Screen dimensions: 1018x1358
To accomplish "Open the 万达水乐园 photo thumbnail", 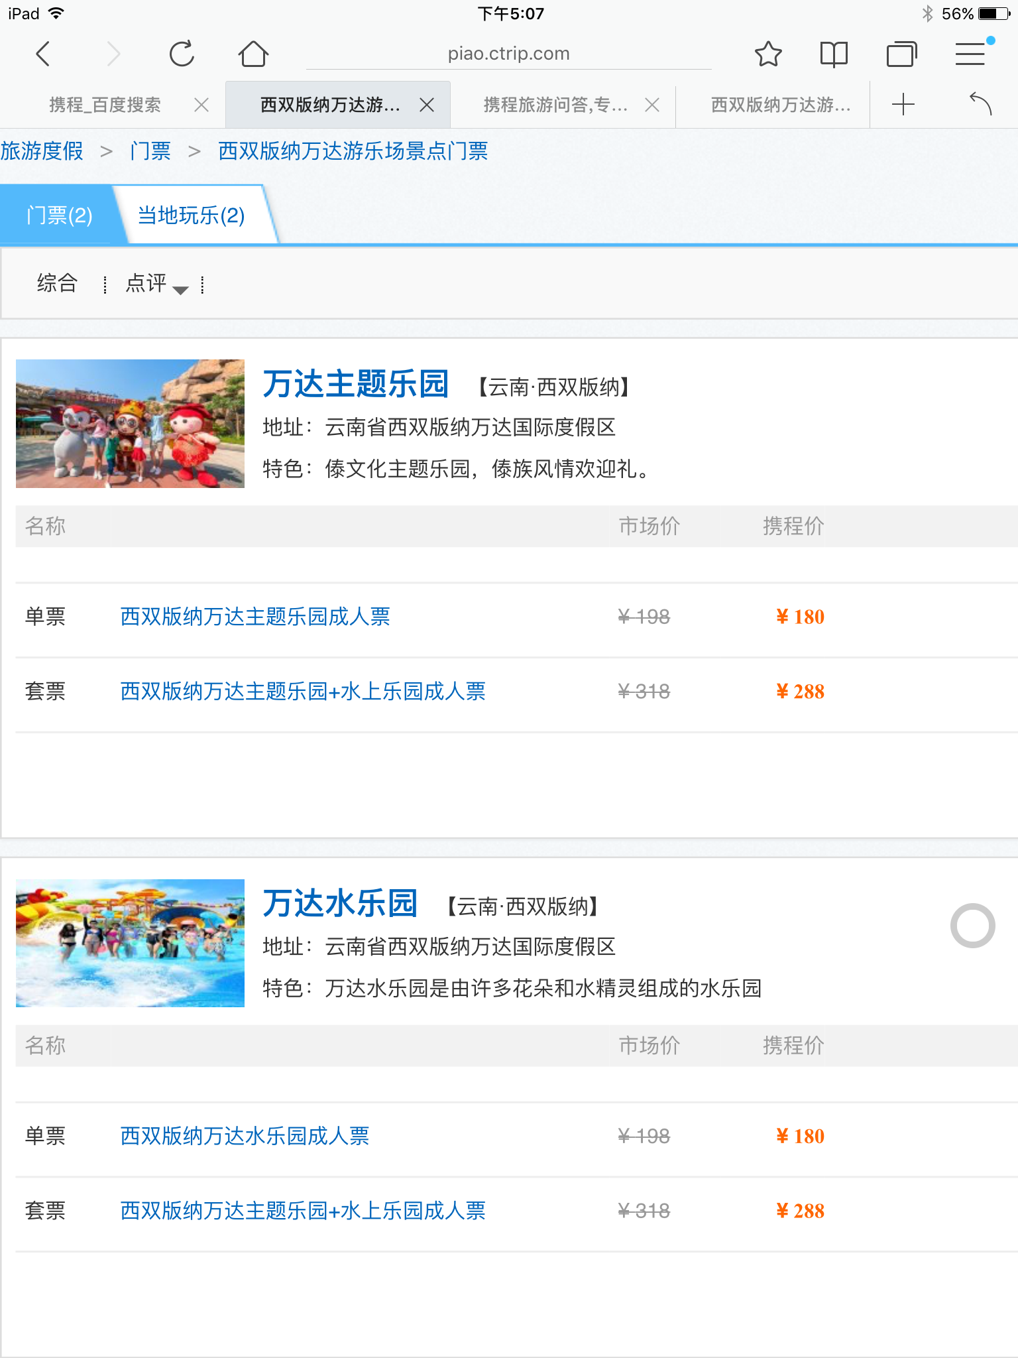I will click(130, 943).
